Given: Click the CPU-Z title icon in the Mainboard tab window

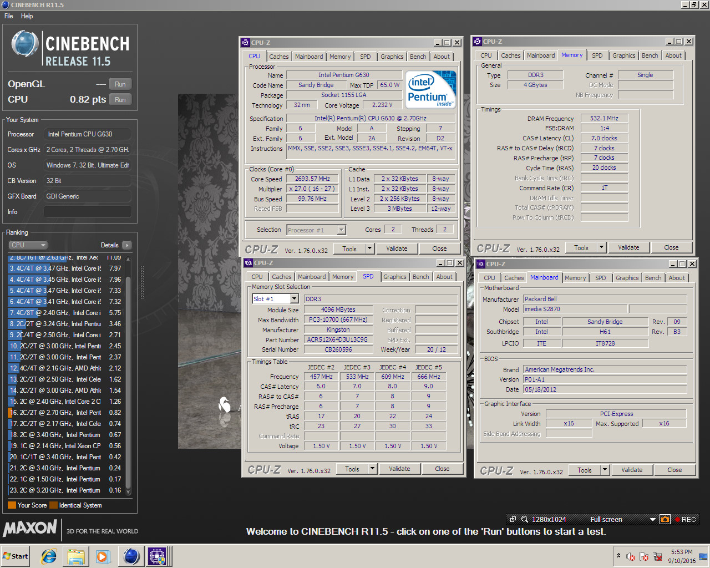Looking at the screenshot, I should click(x=481, y=264).
